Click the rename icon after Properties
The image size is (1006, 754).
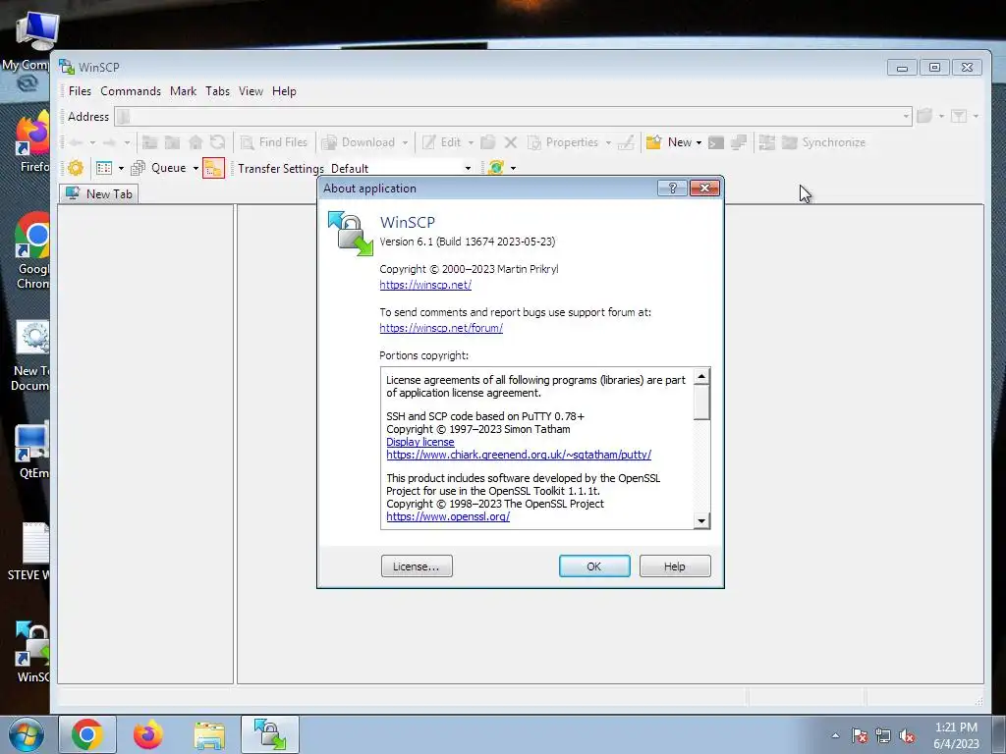point(626,142)
